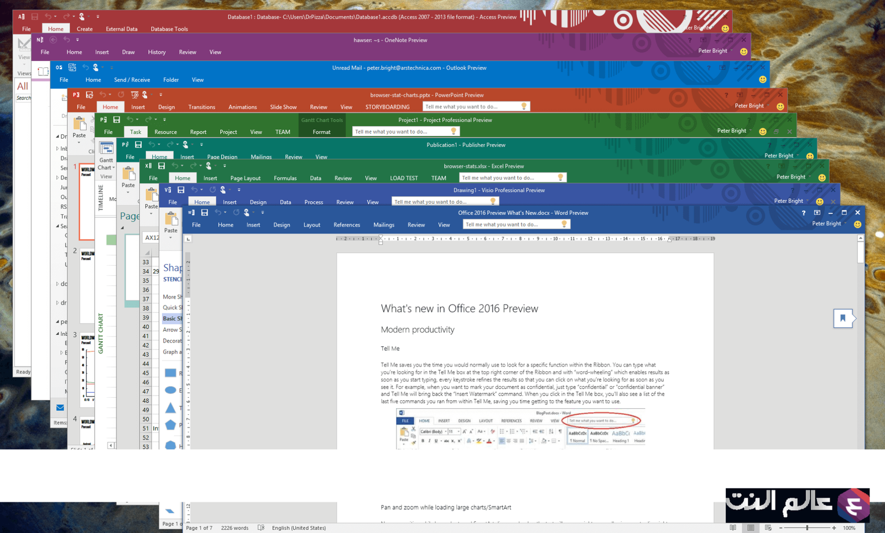The image size is (885, 533).
Task: Click Touch/Mouse mode icon in Word's toolbar
Action: click(x=247, y=213)
